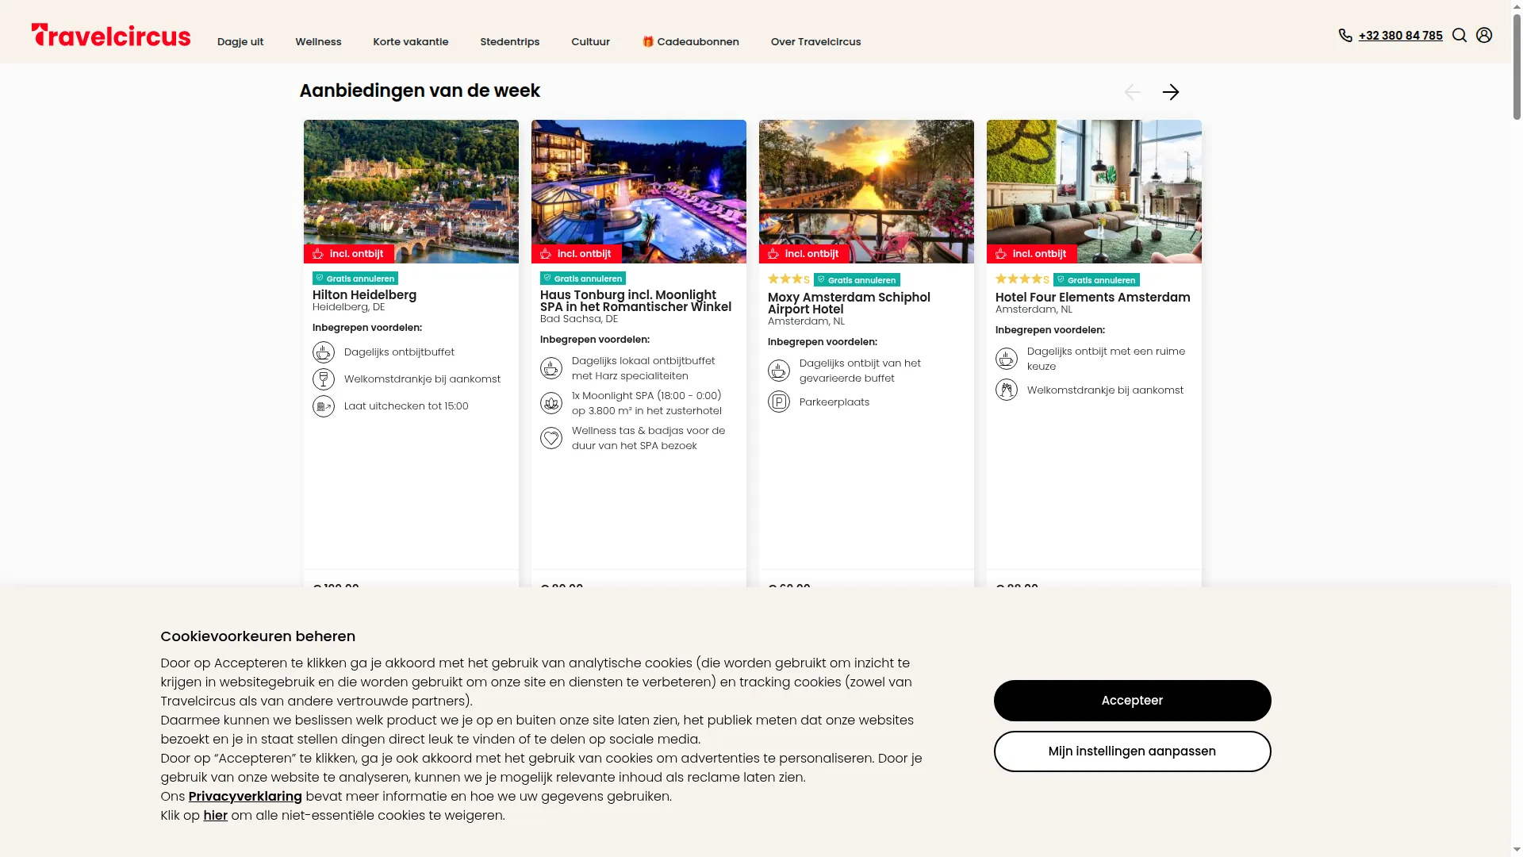The image size is (1523, 857).
Task: Open Hilton Heidelberg hotel title
Action: point(364,295)
